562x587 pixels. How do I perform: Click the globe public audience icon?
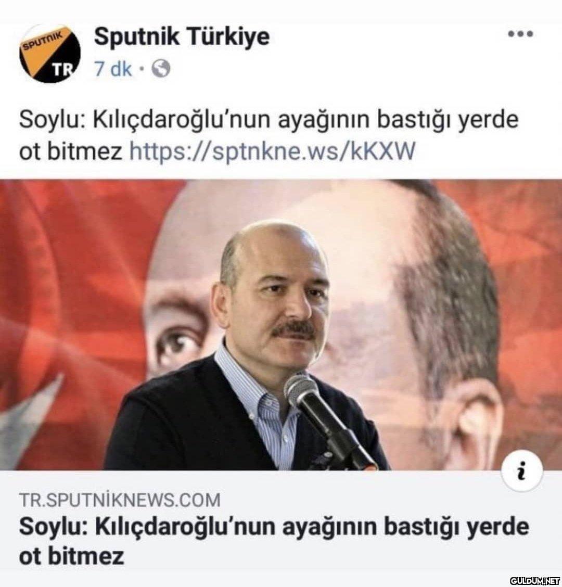tap(161, 69)
